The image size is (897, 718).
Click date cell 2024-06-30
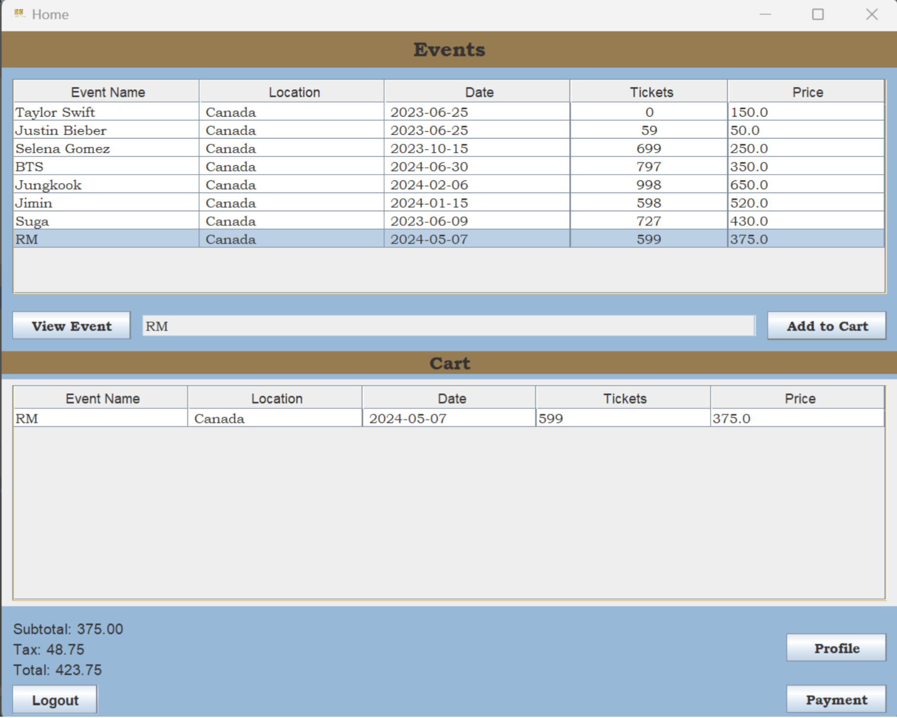click(477, 166)
